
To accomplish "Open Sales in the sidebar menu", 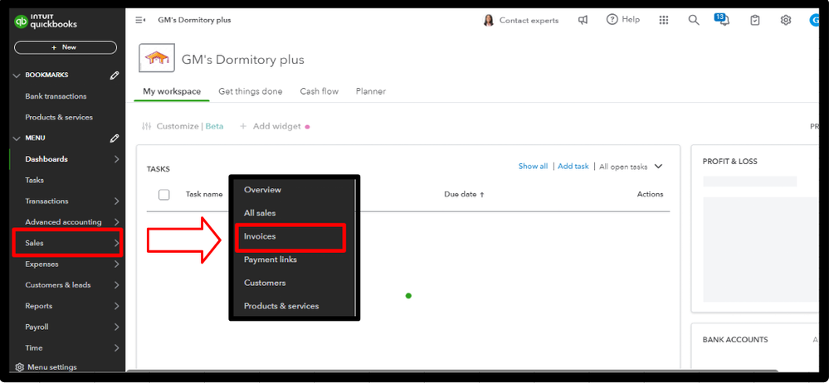I will coord(67,243).
